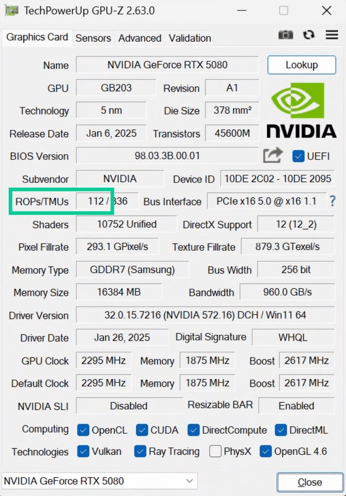
Task: Open the NVIDIA GeForce RTX 5080 combo box
Action: tap(99, 481)
